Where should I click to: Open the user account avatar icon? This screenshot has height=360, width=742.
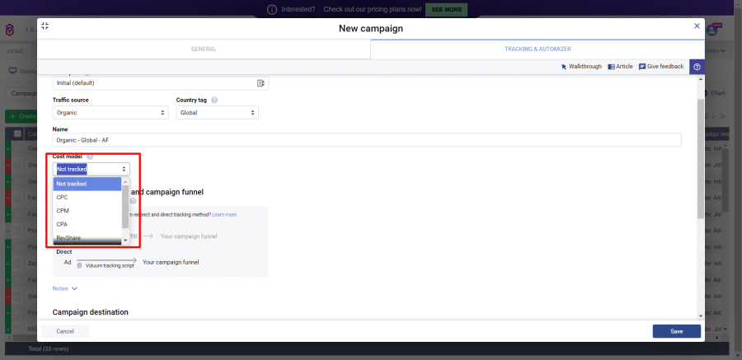[711, 30]
